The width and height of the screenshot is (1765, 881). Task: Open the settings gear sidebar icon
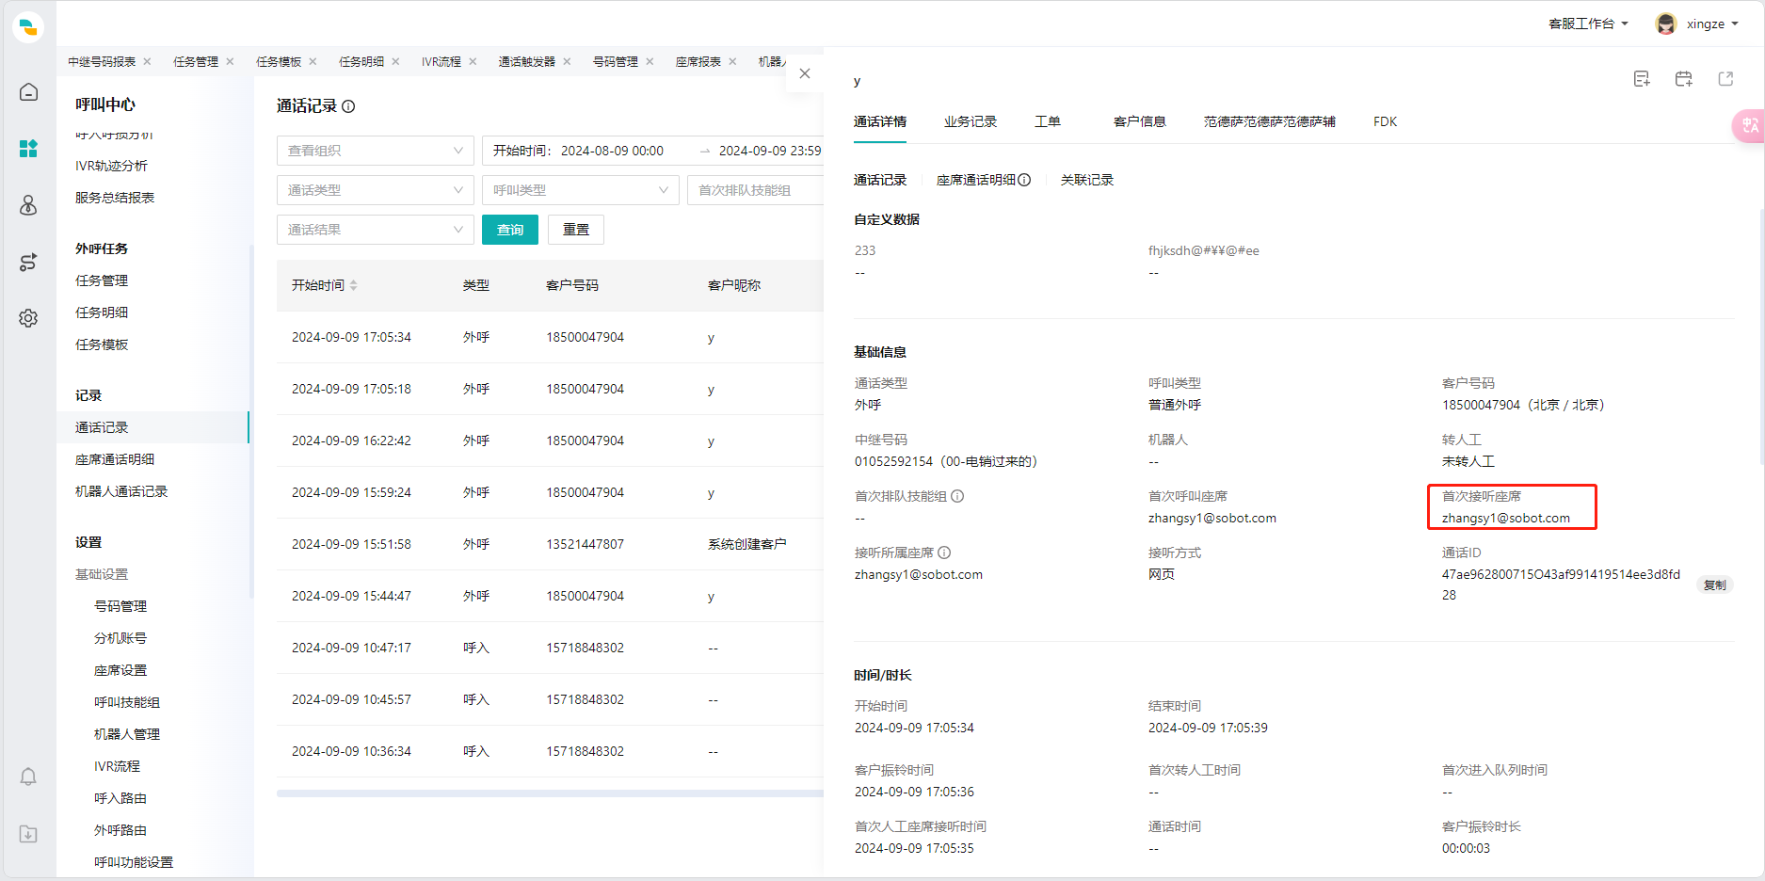tap(28, 318)
